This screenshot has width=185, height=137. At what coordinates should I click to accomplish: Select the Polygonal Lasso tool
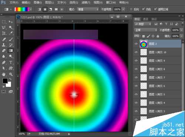[4, 27]
